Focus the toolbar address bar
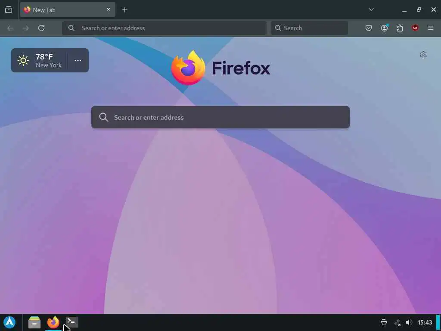 click(164, 28)
